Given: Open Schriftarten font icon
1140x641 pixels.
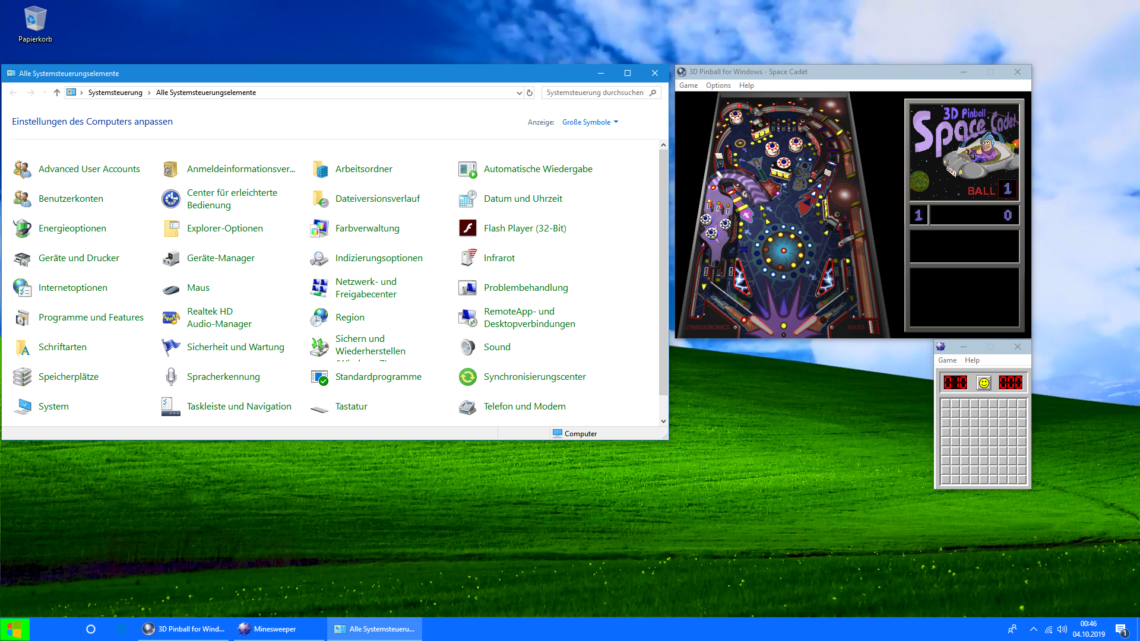Looking at the screenshot, I should point(23,347).
